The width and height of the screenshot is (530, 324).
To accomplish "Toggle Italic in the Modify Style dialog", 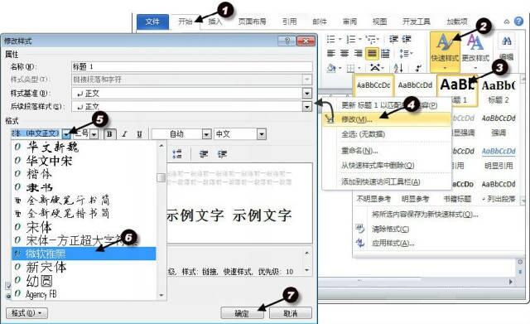I will click(x=124, y=134).
